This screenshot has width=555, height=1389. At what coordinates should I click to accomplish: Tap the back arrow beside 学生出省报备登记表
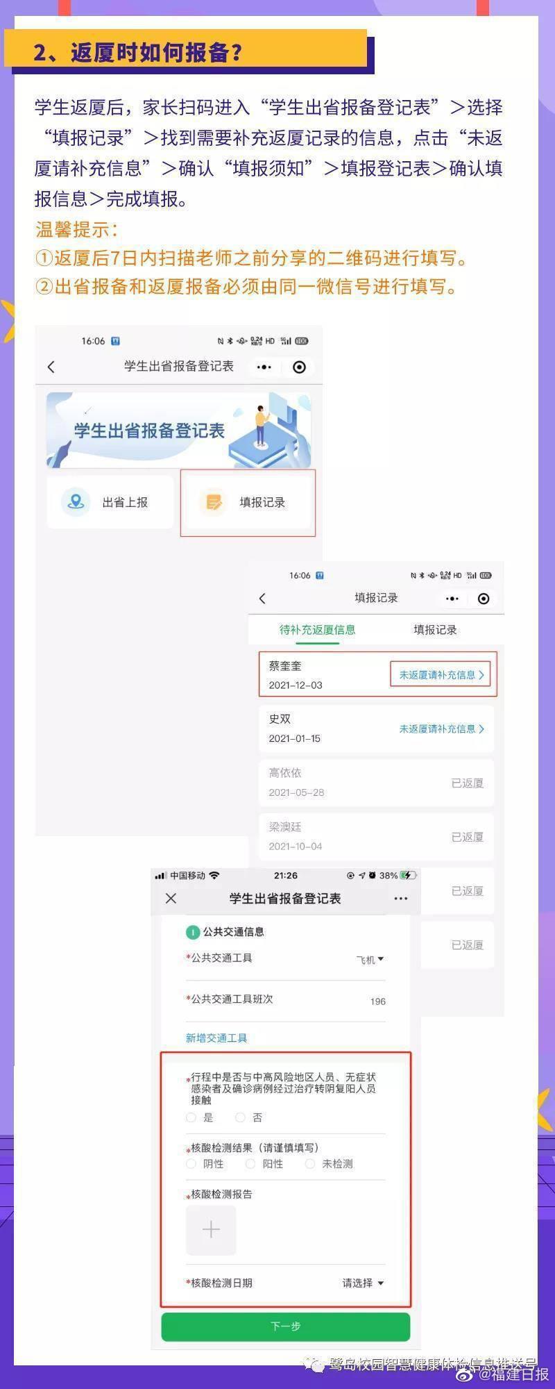(51, 367)
